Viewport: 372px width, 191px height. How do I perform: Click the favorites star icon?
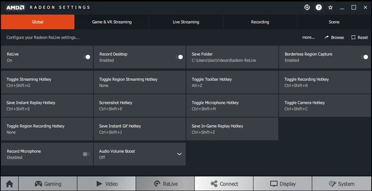[330, 7]
